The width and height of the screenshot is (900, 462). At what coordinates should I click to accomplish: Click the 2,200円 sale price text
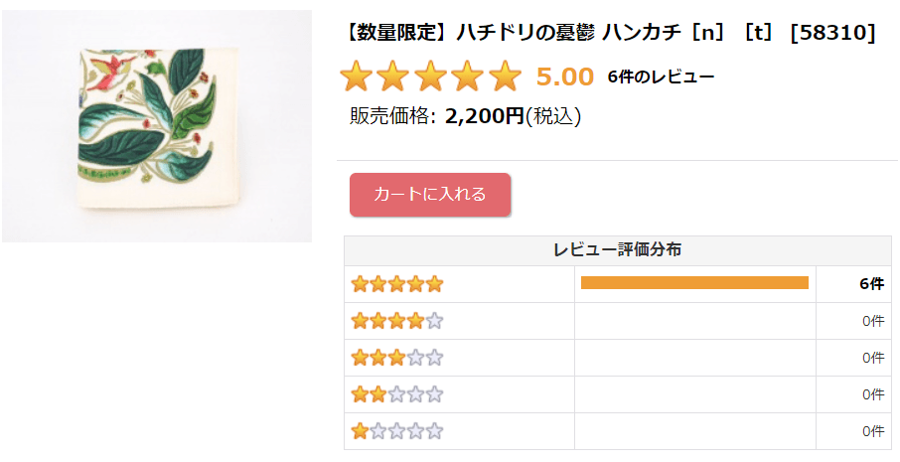pos(484,116)
